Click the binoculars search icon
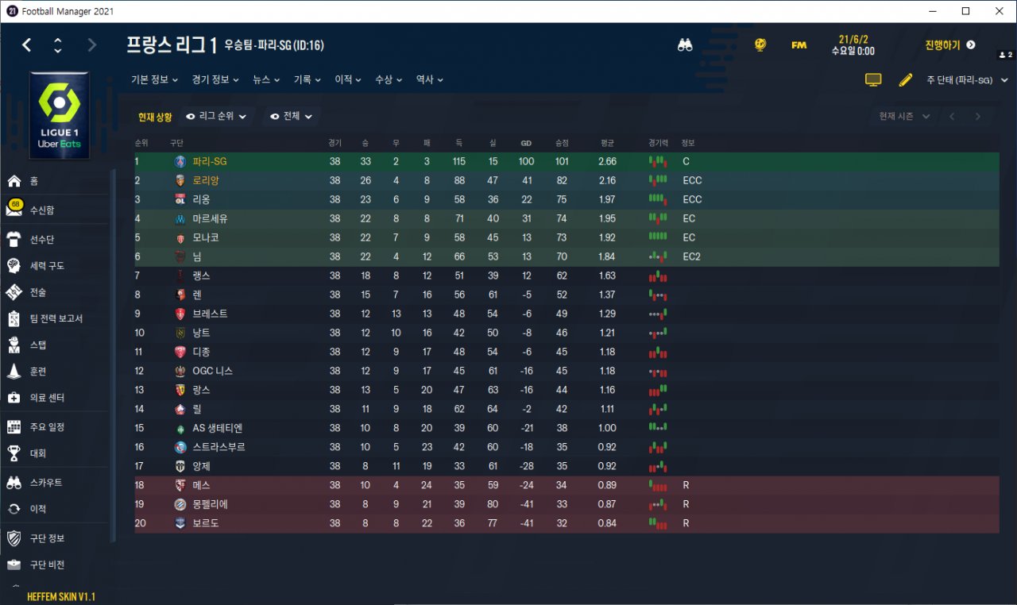Viewport: 1017px width, 605px height. click(685, 45)
